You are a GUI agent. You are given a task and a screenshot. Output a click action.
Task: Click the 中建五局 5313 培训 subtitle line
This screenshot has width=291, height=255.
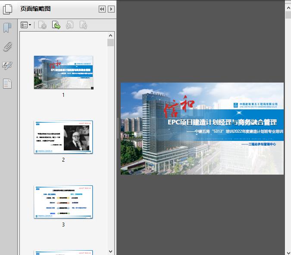coord(235,131)
